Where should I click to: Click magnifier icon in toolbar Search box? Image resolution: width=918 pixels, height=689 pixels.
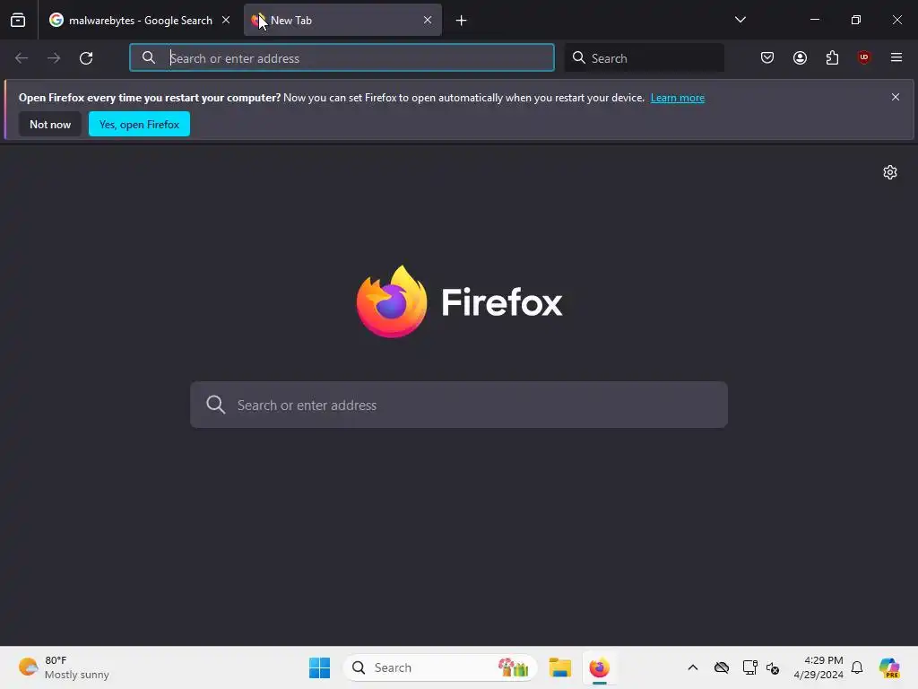tap(579, 57)
